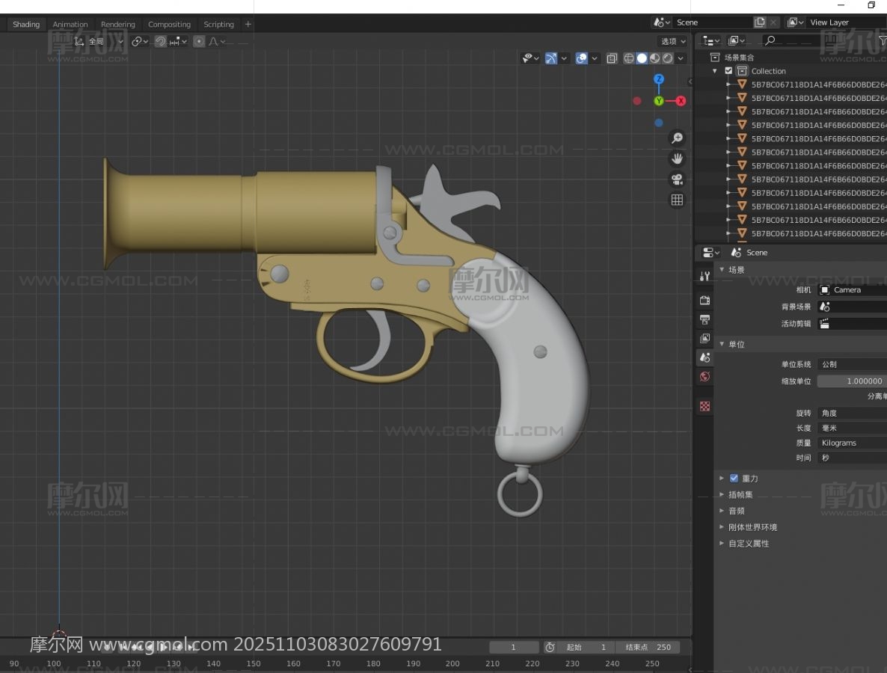This screenshot has height=673, width=887.
Task: Open the Output properties printer icon
Action: pos(705,319)
